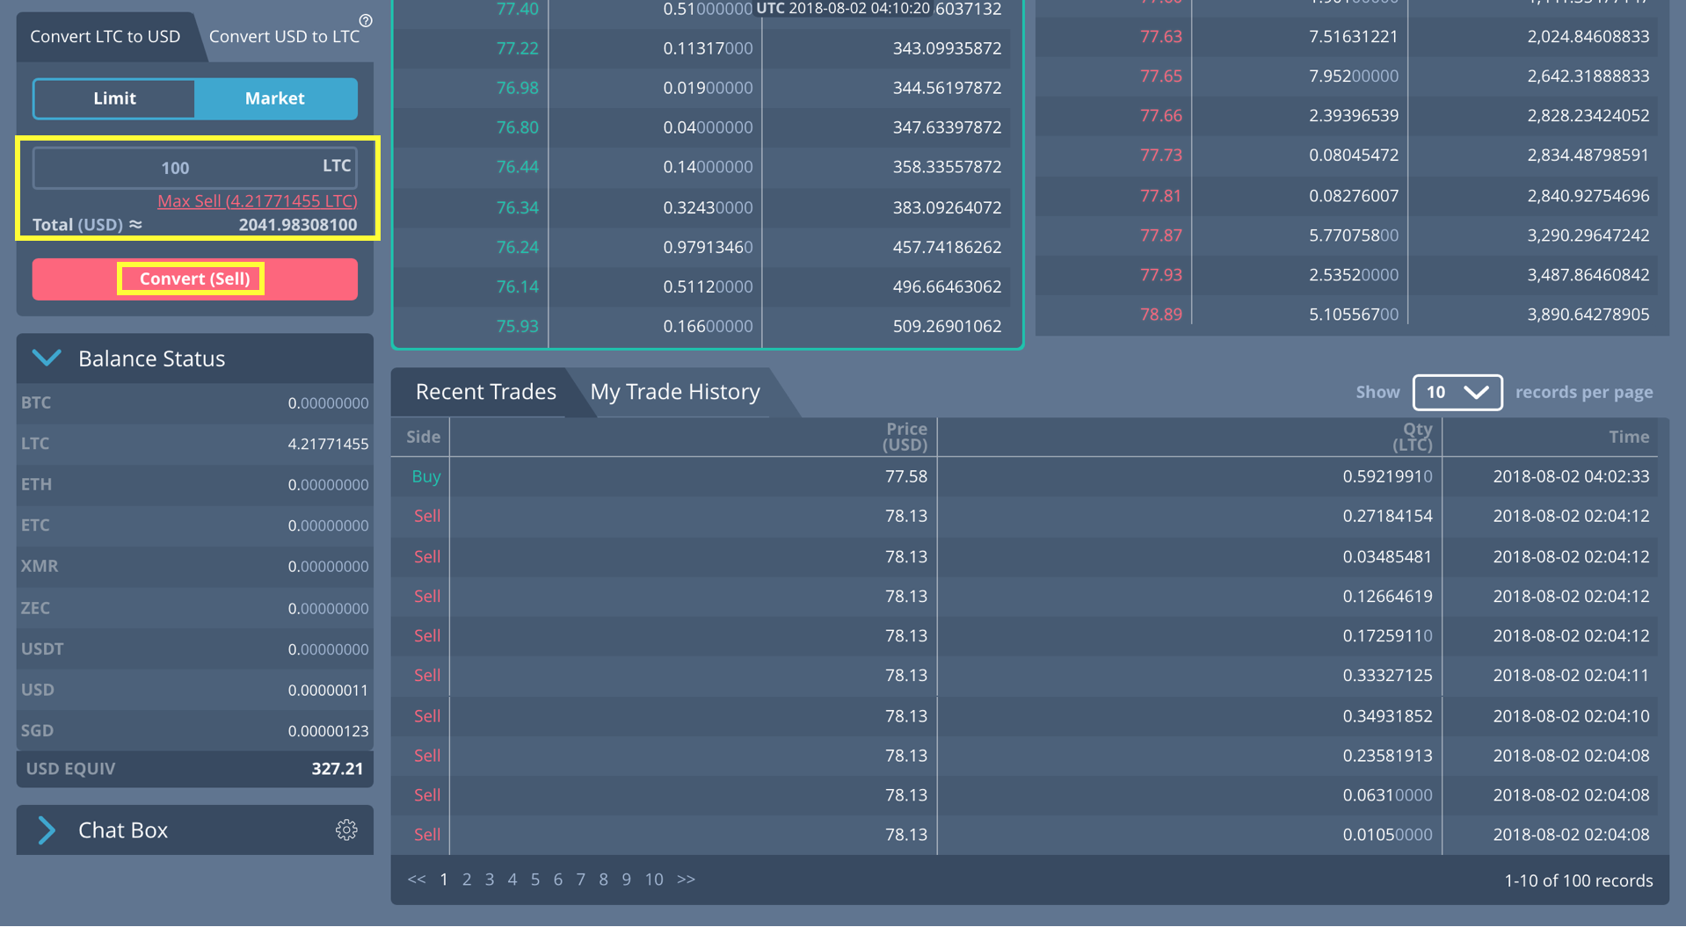1686x949 pixels.
Task: Open Chat Box settings gear
Action: tap(346, 830)
